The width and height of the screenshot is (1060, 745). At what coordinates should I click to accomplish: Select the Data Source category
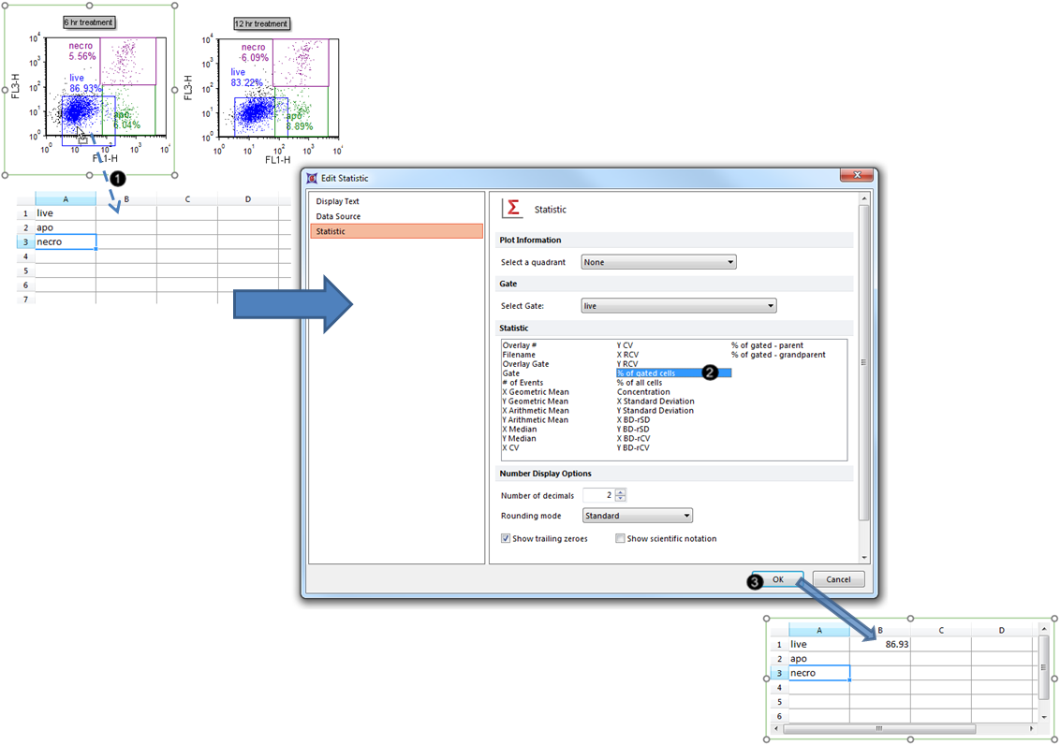[337, 216]
